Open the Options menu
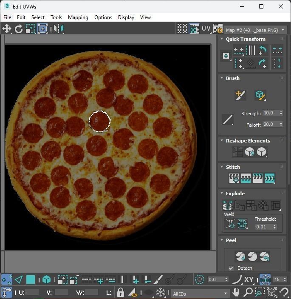This screenshot has height=299, width=291. (103, 17)
